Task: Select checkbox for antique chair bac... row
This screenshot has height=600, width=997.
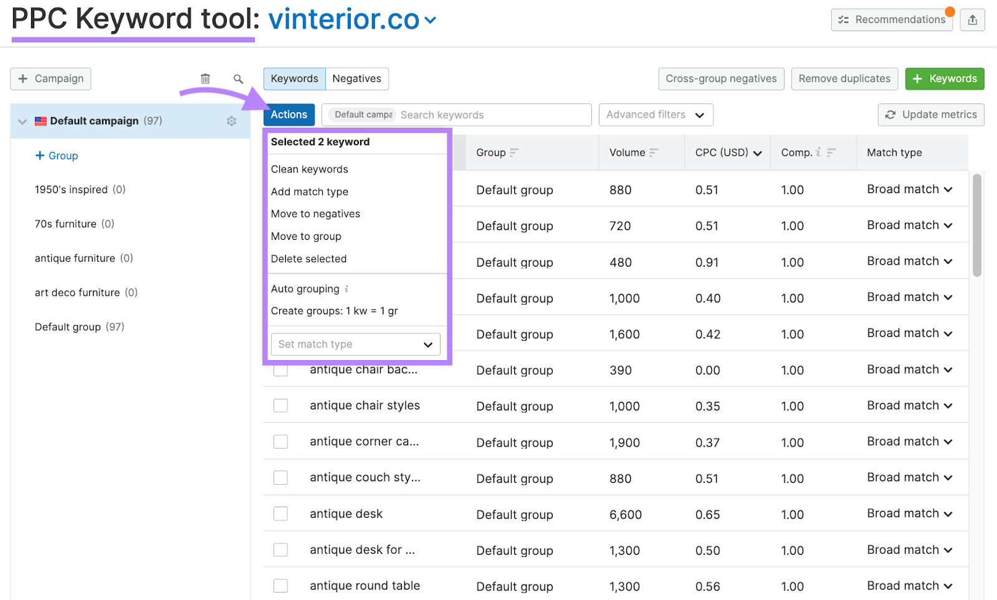Action: (x=281, y=369)
